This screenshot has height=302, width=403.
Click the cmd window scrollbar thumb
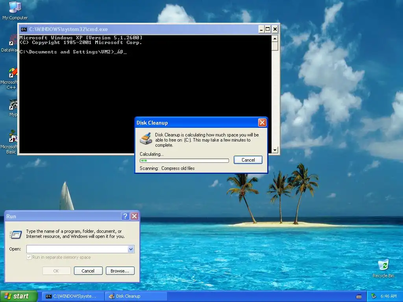coord(275,46)
